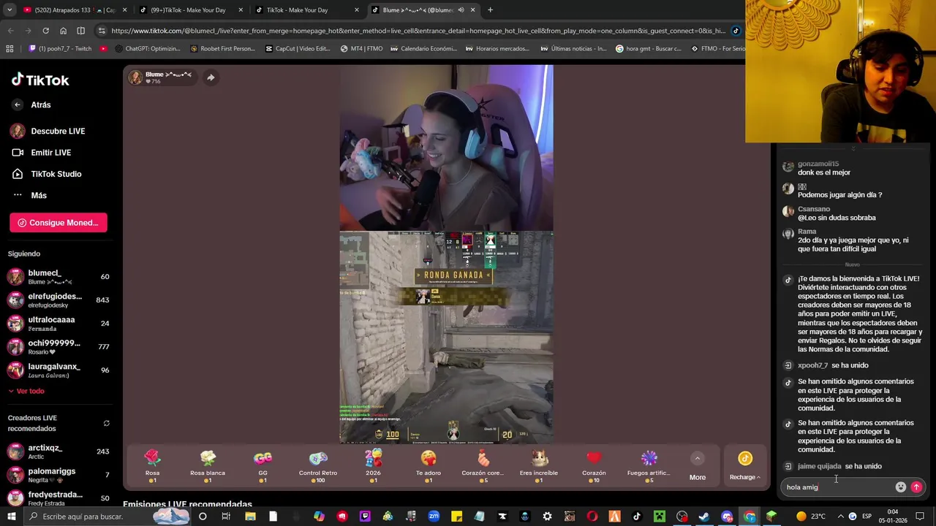The image size is (936, 526).
Task: Mute the Blume live tab audio
Action: pyautogui.click(x=461, y=10)
